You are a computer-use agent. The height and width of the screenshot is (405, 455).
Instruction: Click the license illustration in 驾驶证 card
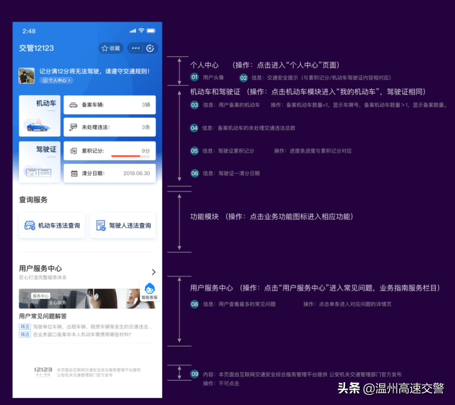(38, 172)
